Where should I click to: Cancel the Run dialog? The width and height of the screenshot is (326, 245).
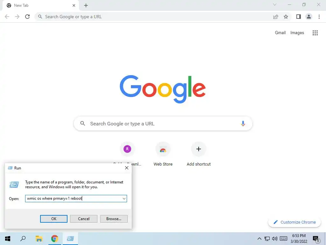84,219
